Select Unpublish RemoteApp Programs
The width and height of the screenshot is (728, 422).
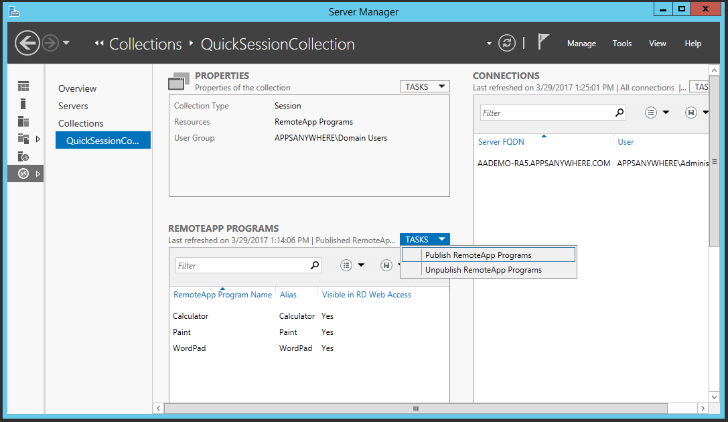click(483, 270)
